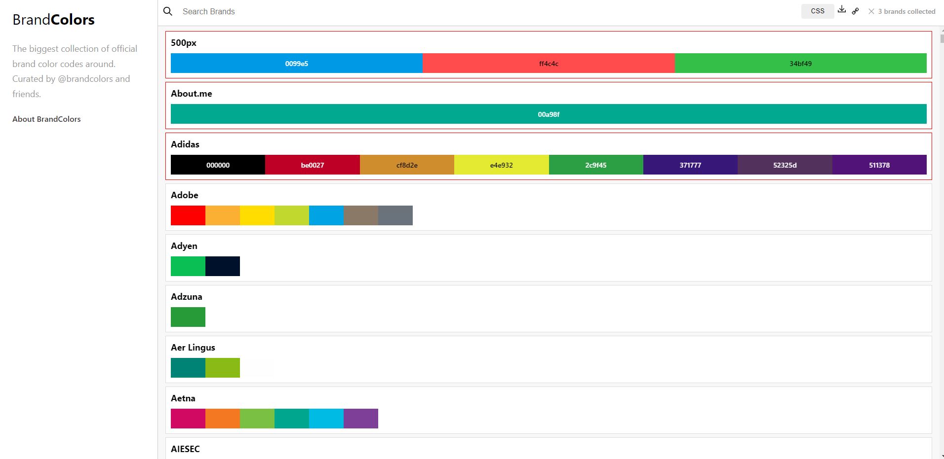Click Aetna teal color swatch
This screenshot has height=459, width=944.
[292, 419]
